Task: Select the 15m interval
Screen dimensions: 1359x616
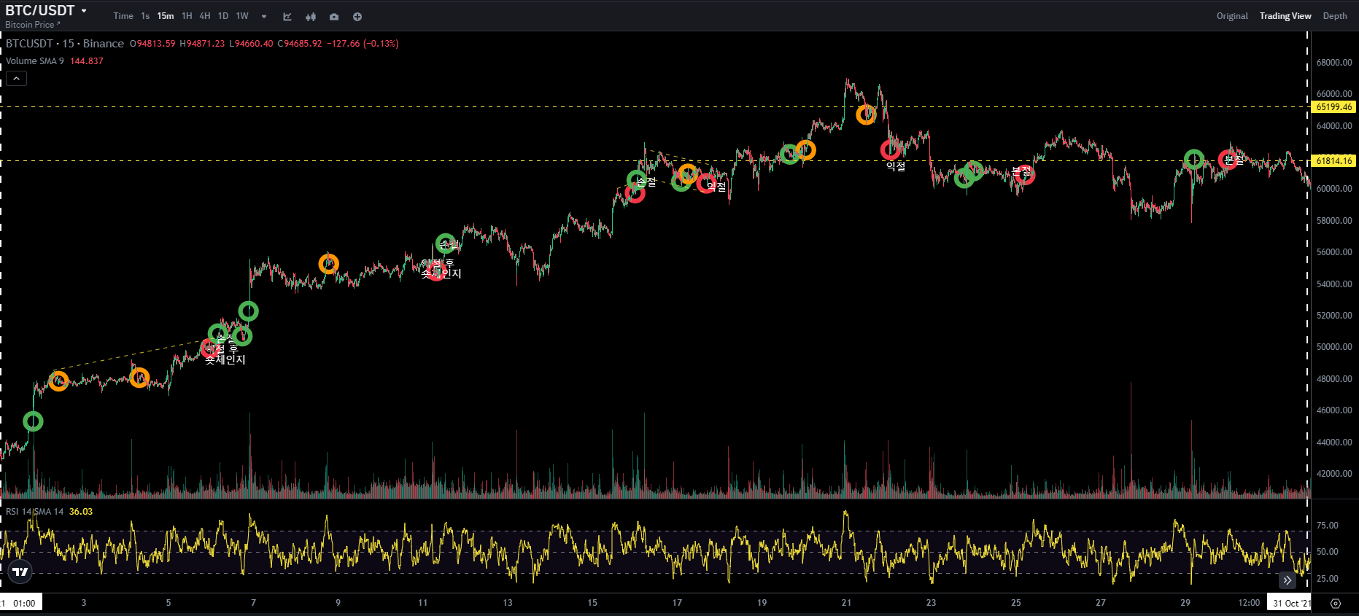Action: [x=166, y=16]
